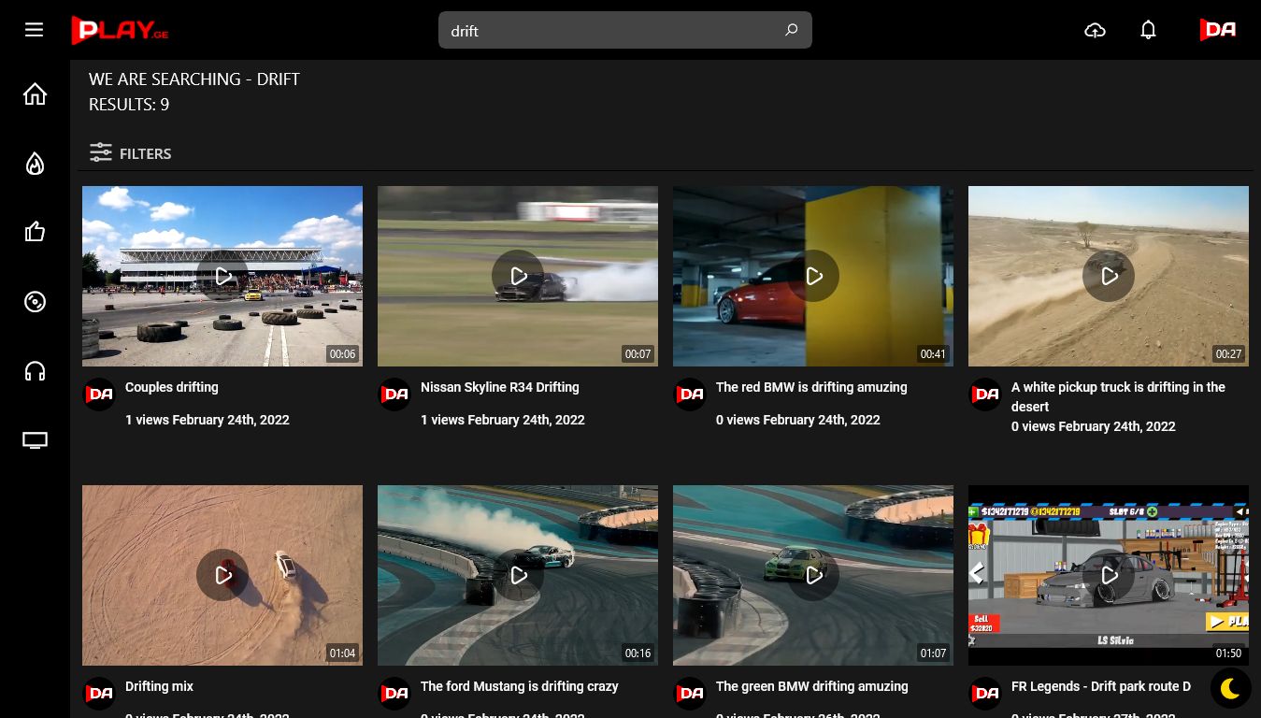Image resolution: width=1261 pixels, height=718 pixels.
Task: Go to Home in sidebar
Action: [35, 94]
